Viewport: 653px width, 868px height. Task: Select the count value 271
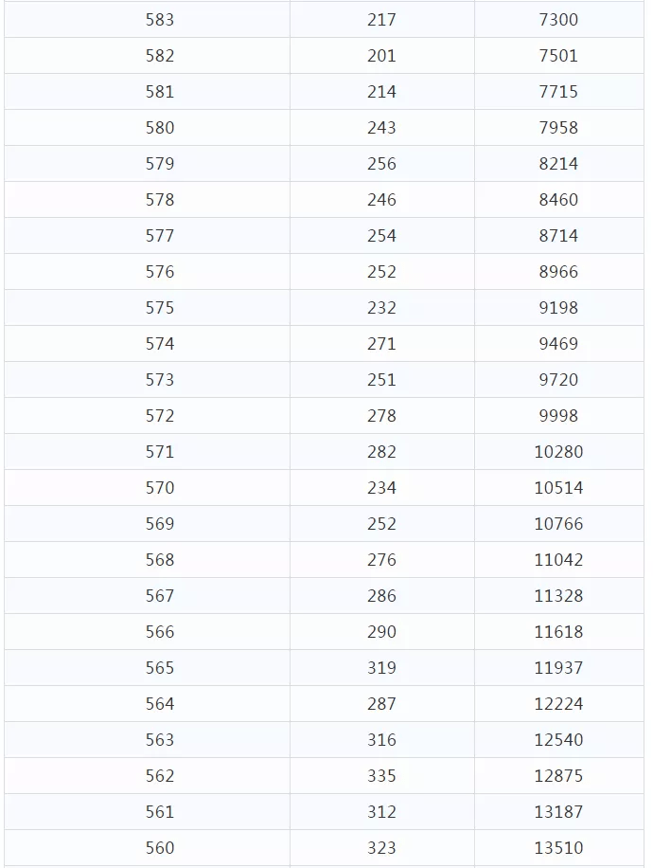381,344
